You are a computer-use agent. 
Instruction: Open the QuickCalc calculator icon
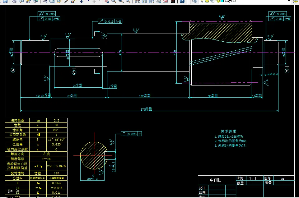coord(173,1)
